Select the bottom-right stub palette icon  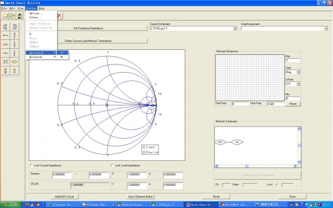click(14, 70)
